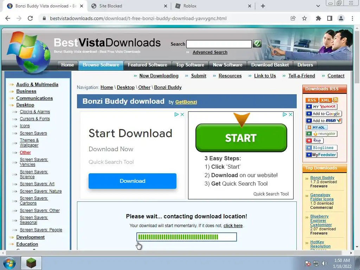Open the Minecraft block taskbar icon
360x270 pixels.
[31, 263]
